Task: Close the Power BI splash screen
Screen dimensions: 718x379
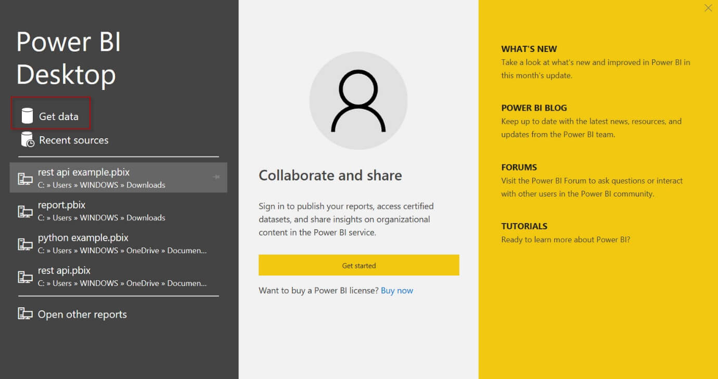Action: click(x=708, y=8)
